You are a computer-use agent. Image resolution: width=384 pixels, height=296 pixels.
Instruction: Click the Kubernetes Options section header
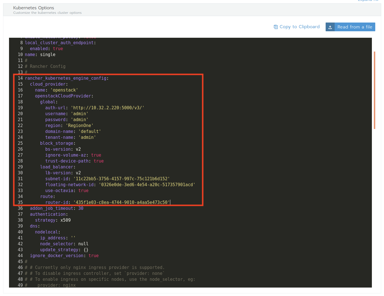point(192,10)
